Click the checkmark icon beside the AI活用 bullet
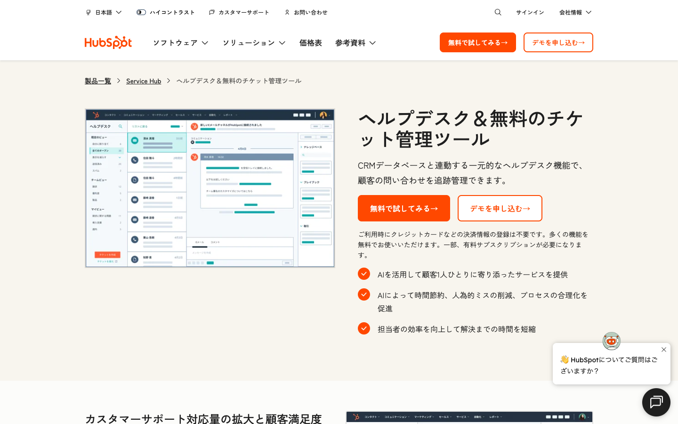The height and width of the screenshot is (424, 678). (x=364, y=273)
